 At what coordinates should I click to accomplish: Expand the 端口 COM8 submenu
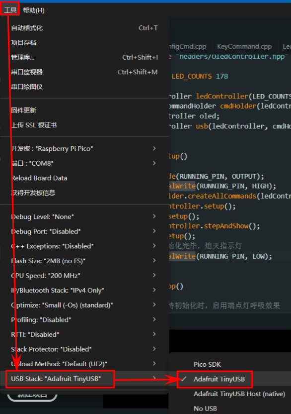84,163
